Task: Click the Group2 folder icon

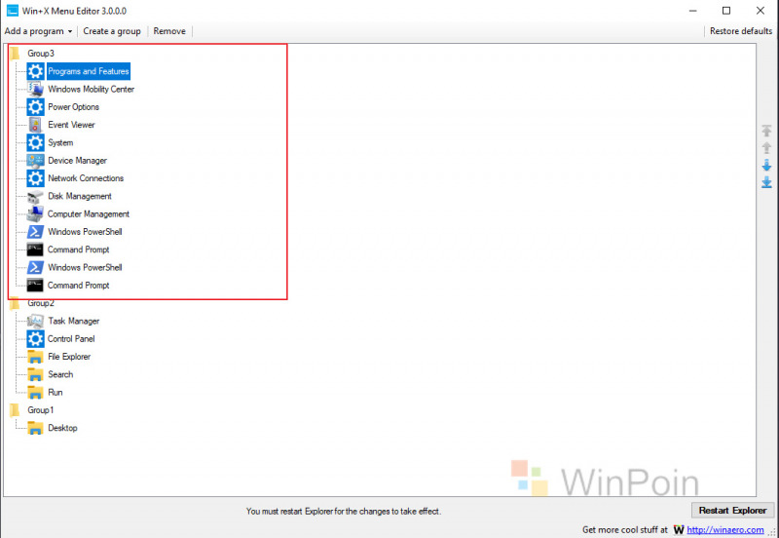Action: (16, 303)
